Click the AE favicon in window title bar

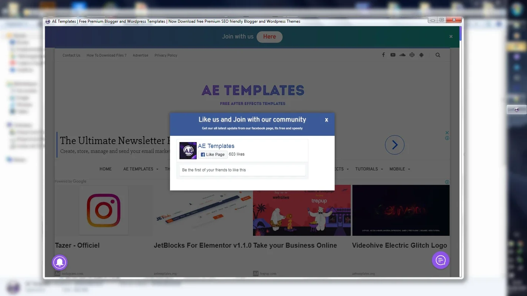(48, 21)
